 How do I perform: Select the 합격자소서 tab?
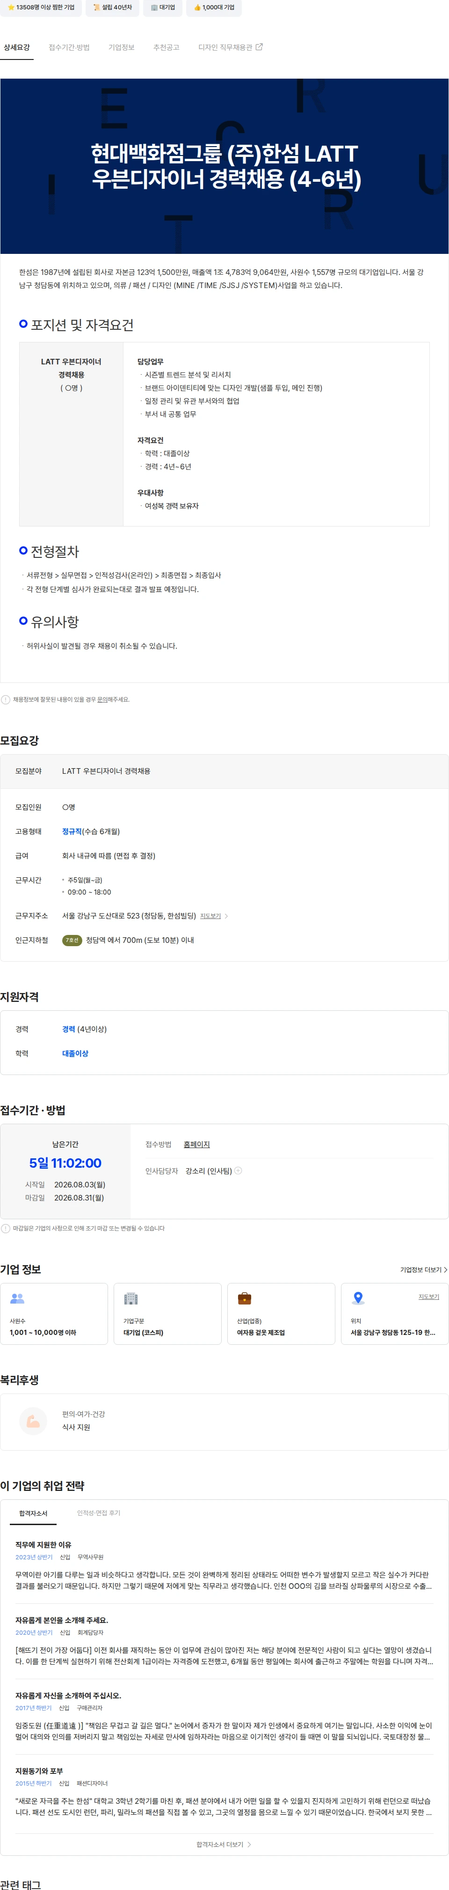[33, 1513]
